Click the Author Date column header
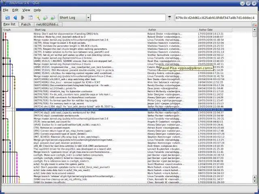The image size is (259, 194). point(215,30)
